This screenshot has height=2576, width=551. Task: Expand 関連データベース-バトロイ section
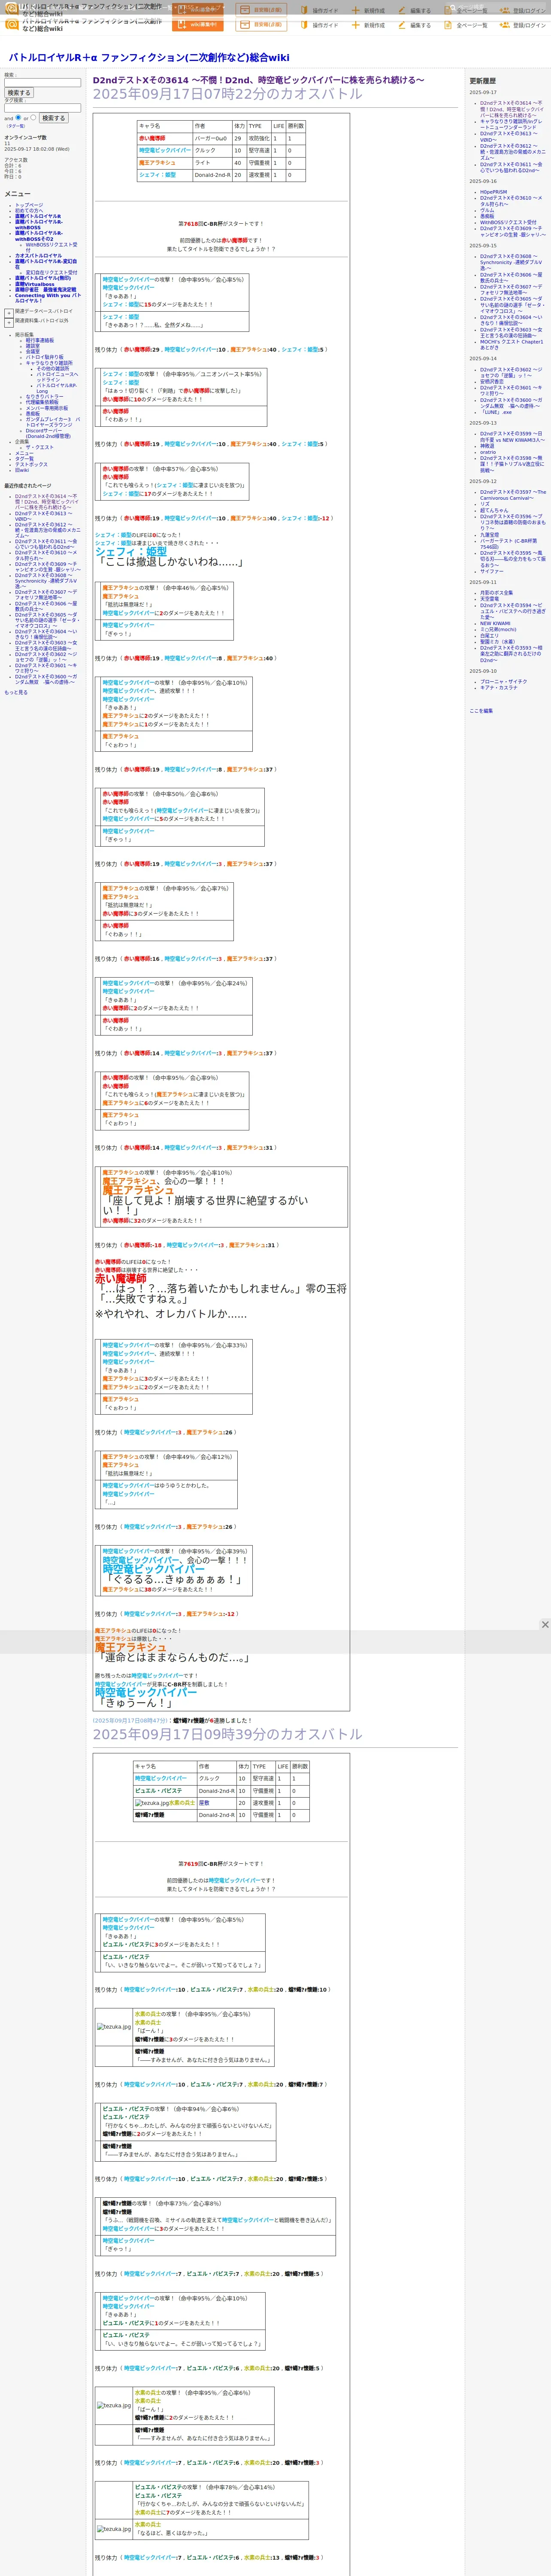[x=9, y=313]
